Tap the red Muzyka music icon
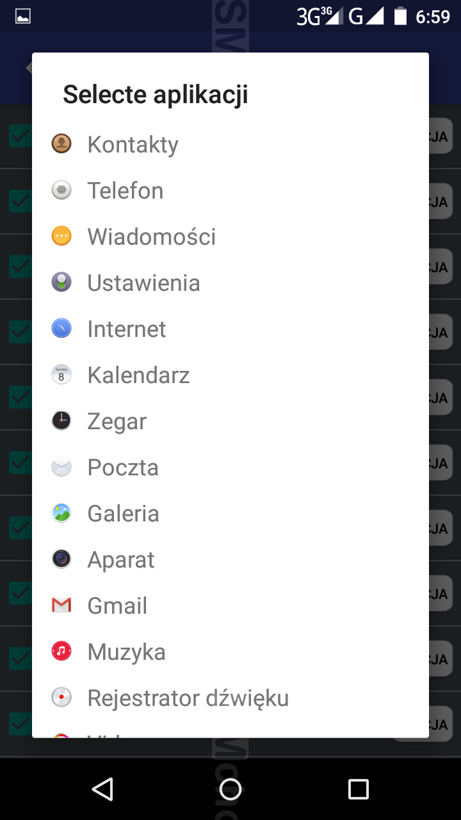The width and height of the screenshot is (461, 820). tap(61, 652)
